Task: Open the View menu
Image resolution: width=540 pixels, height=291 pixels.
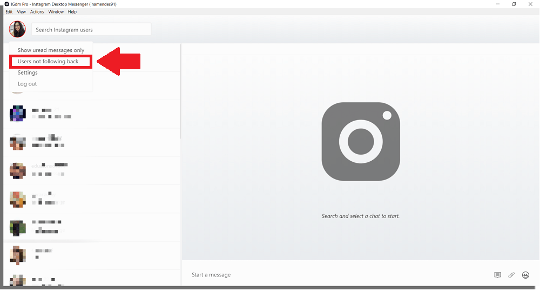Action: click(22, 12)
